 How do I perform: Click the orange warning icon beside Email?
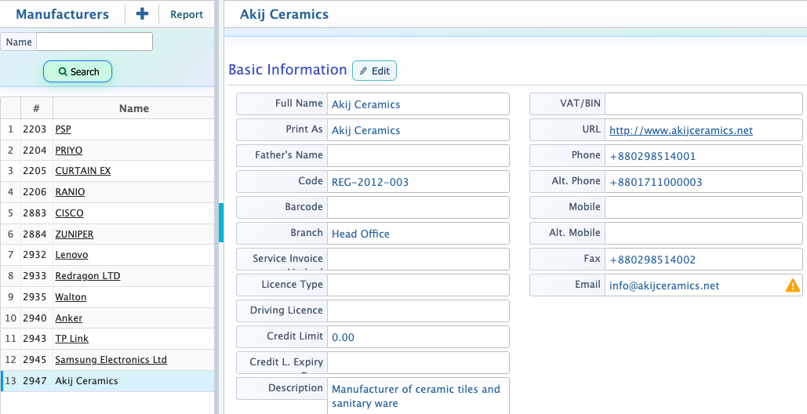click(x=793, y=285)
